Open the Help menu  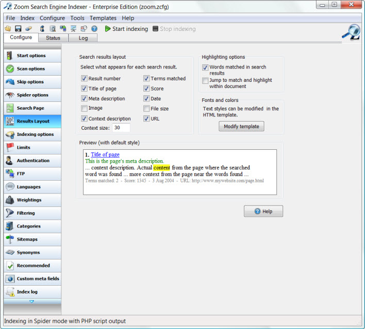click(128, 18)
